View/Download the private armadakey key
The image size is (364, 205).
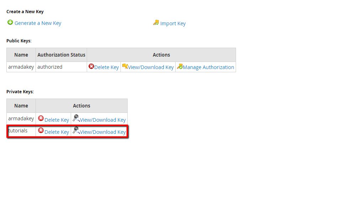coord(103,120)
